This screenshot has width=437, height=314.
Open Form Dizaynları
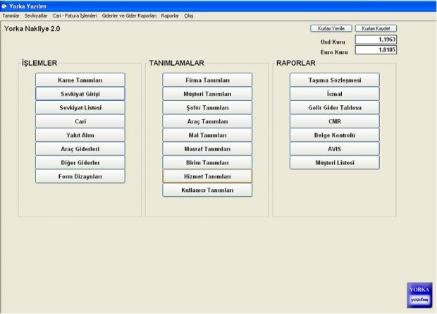pyautogui.click(x=80, y=176)
